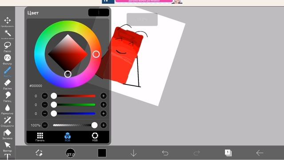Tap the down arrow in bottom bar
The height and width of the screenshot is (160, 284).
pos(134,153)
